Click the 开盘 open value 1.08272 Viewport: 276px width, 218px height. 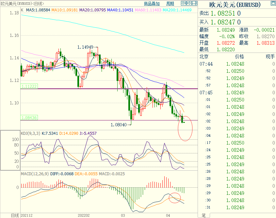pyautogui.click(x=226, y=43)
